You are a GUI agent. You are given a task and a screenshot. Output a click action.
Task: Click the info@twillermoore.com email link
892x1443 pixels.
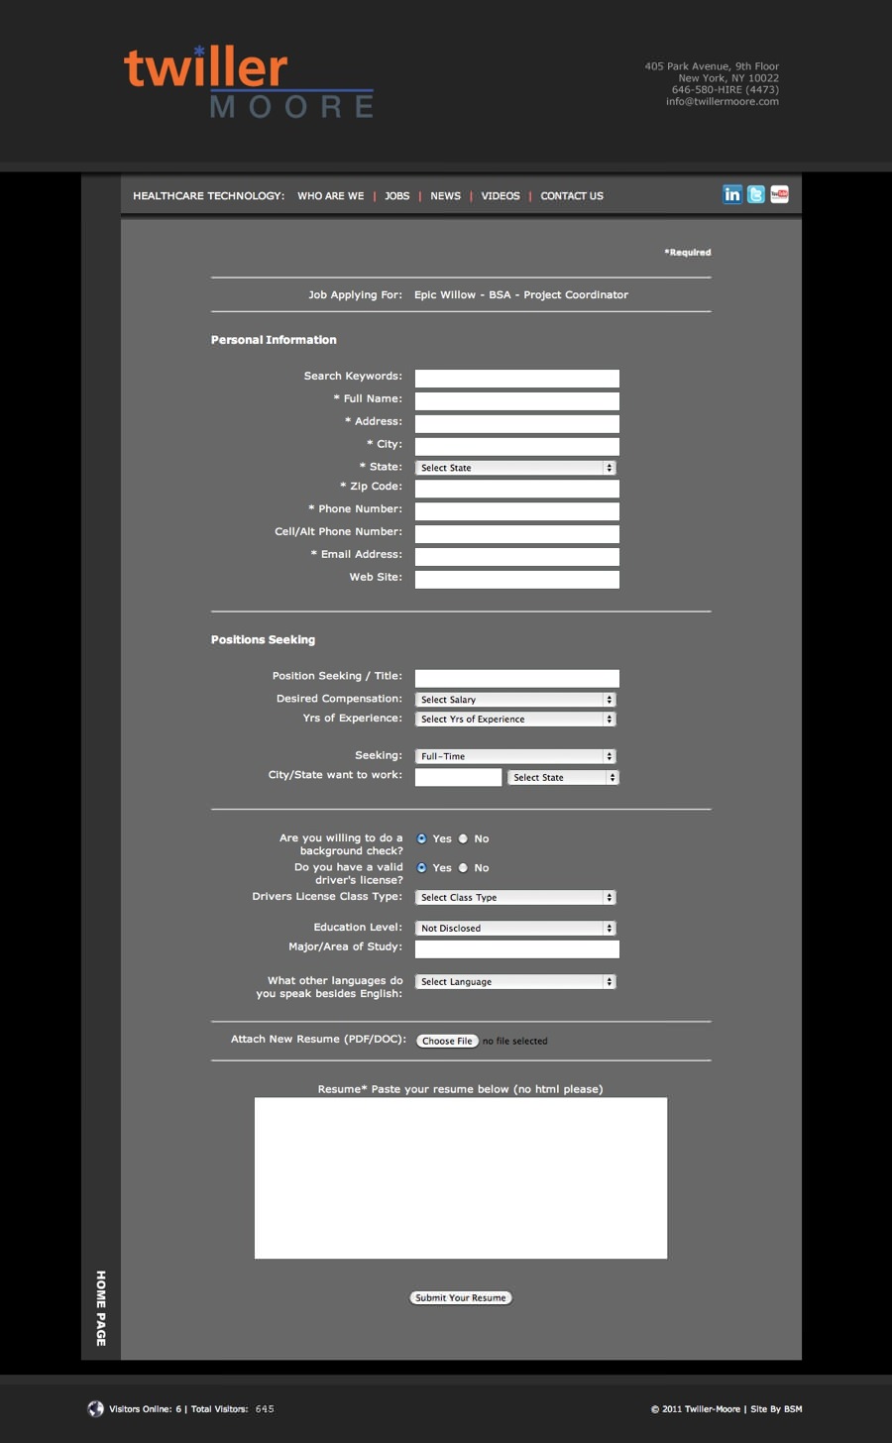(x=723, y=101)
